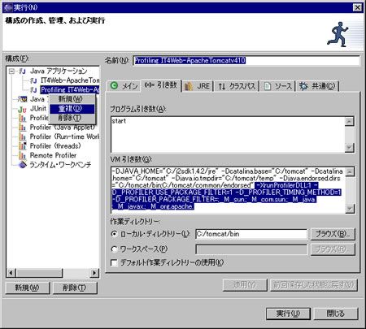366x329 pixels.
Task: Select the Remote Profiler icon in tree
Action: [x=22, y=155]
